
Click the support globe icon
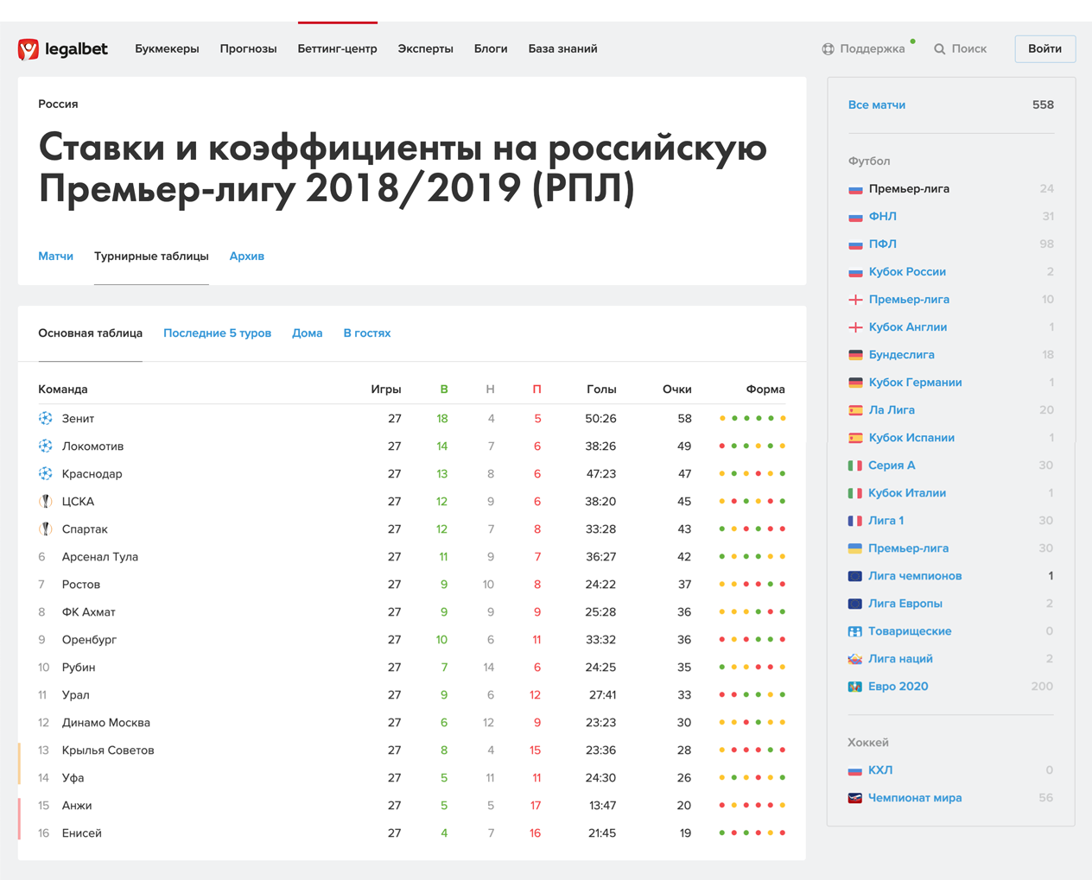coord(828,49)
